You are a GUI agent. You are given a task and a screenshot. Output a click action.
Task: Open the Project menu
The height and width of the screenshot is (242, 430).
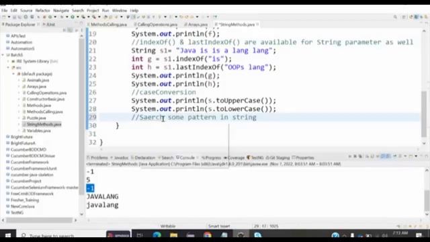93,11
